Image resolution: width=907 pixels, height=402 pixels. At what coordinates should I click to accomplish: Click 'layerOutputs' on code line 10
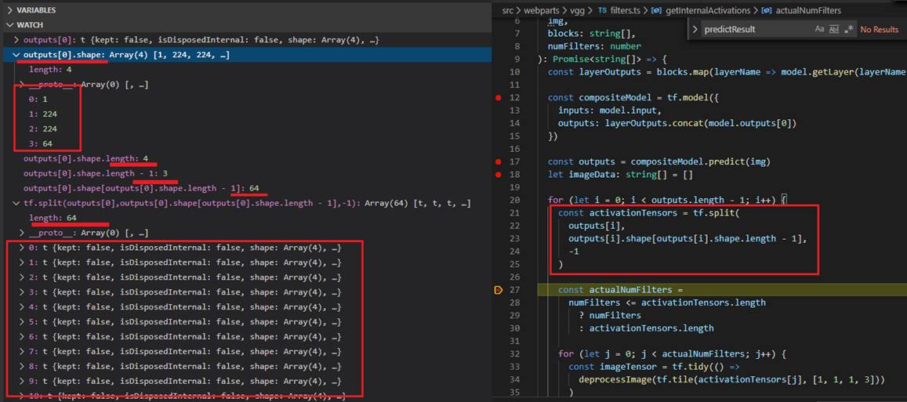click(608, 72)
